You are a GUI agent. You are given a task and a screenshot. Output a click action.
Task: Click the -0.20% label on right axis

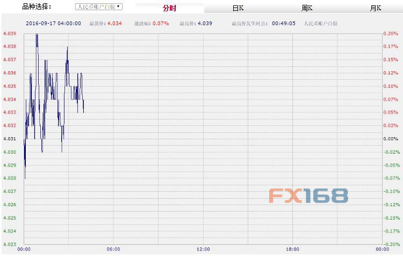coord(390,244)
